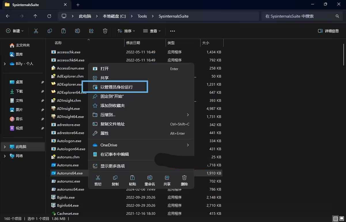Screen dimensions: 346x222
Task: Click the toolbar share icon
Action: point(91,31)
